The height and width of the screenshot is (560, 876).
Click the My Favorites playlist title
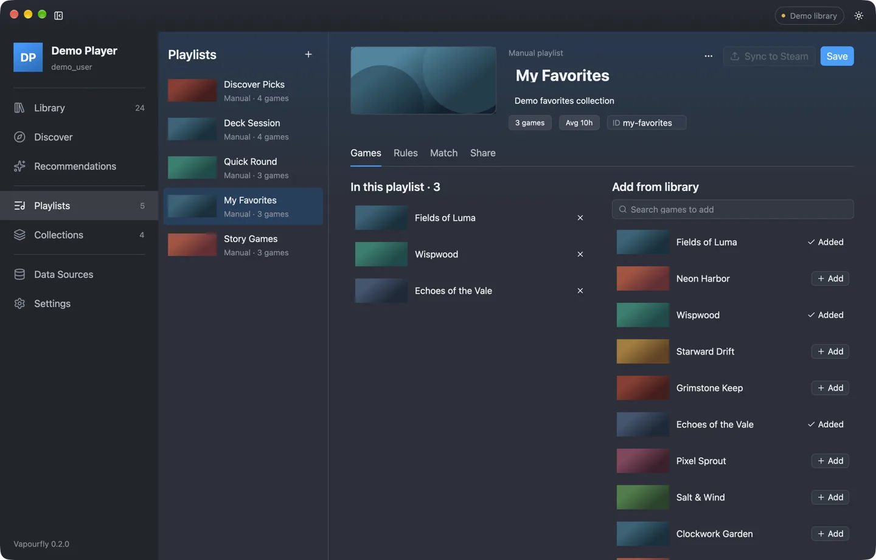[x=563, y=75]
